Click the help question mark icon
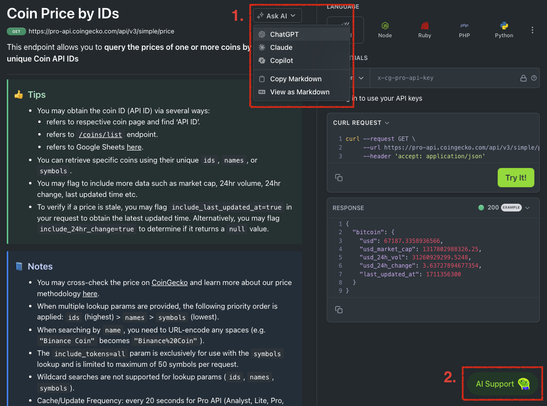Image resolution: width=547 pixels, height=406 pixels. [534, 78]
